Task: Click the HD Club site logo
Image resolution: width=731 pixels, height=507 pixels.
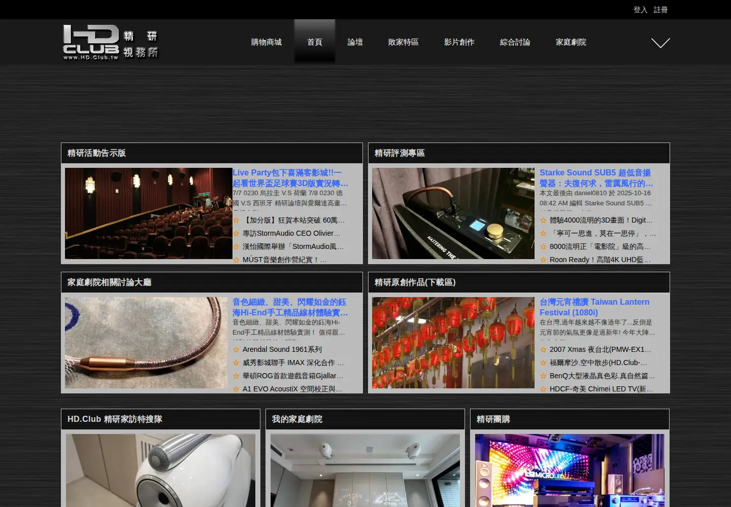Action: coord(111,43)
